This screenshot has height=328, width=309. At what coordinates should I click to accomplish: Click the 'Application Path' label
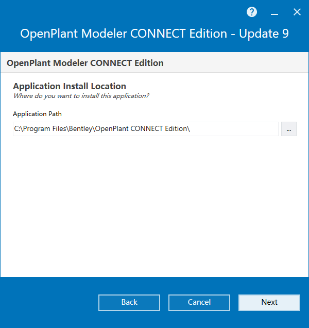click(x=37, y=114)
